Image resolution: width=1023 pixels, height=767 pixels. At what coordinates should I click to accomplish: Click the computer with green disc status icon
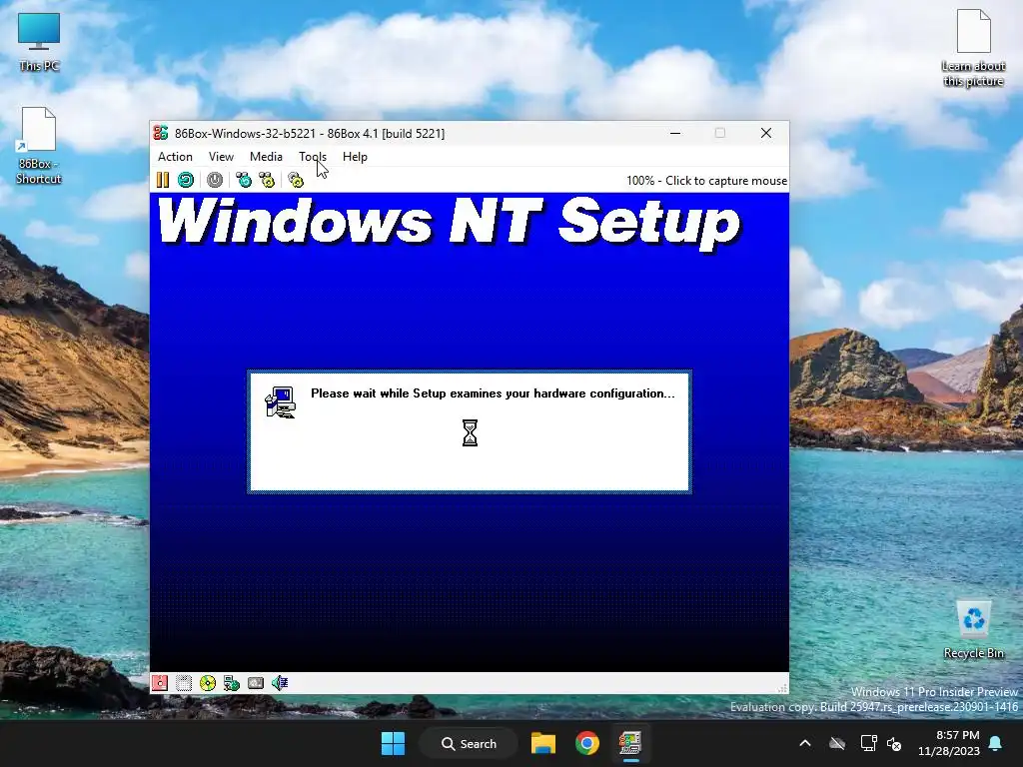click(x=232, y=683)
